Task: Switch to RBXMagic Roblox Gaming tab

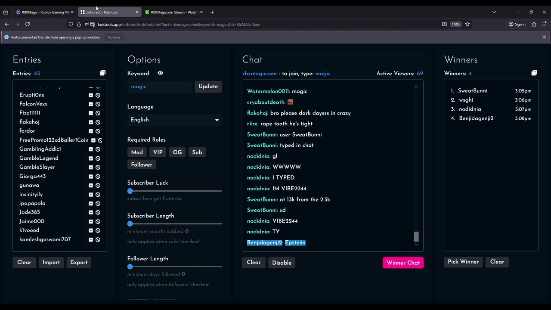Action: pos(45,12)
